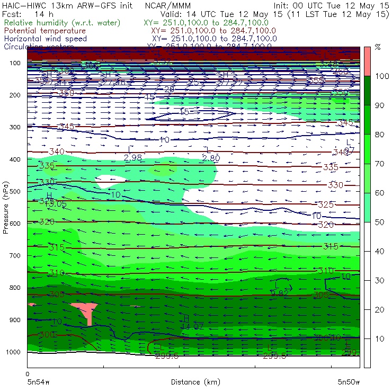Screen dimensions: 392x392
Task: Click the "Fcst: 14 h" label
Action: point(28,14)
